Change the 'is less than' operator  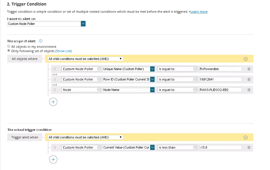177,147
